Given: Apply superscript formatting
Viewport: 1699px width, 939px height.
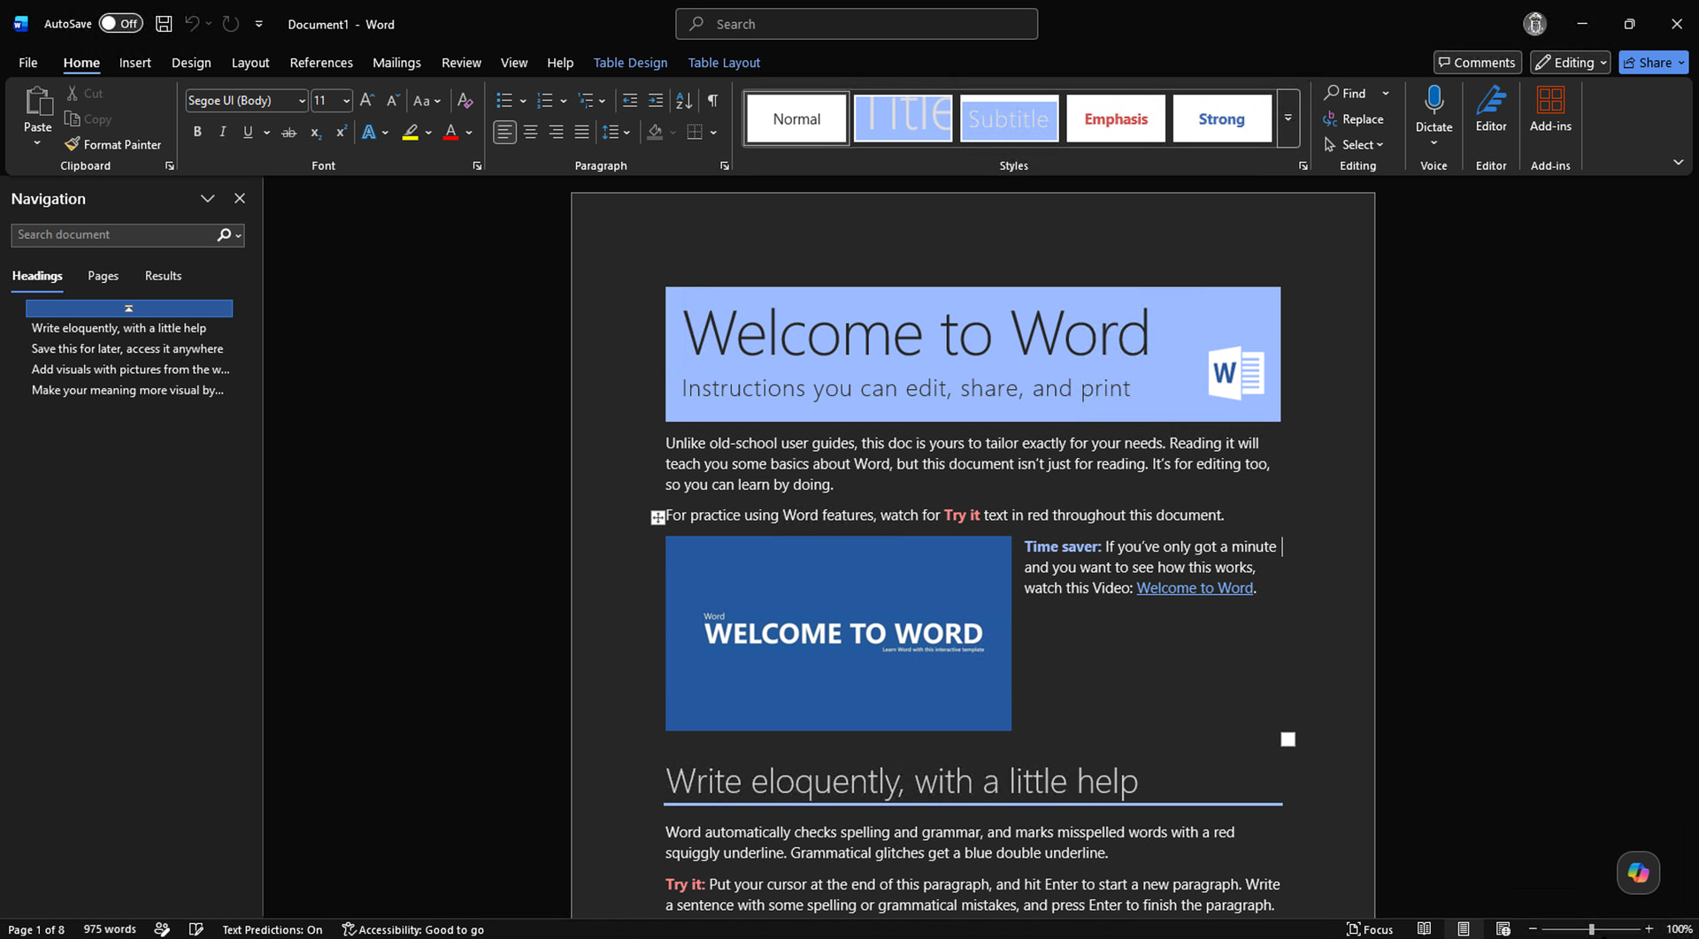Looking at the screenshot, I should [x=341, y=133].
